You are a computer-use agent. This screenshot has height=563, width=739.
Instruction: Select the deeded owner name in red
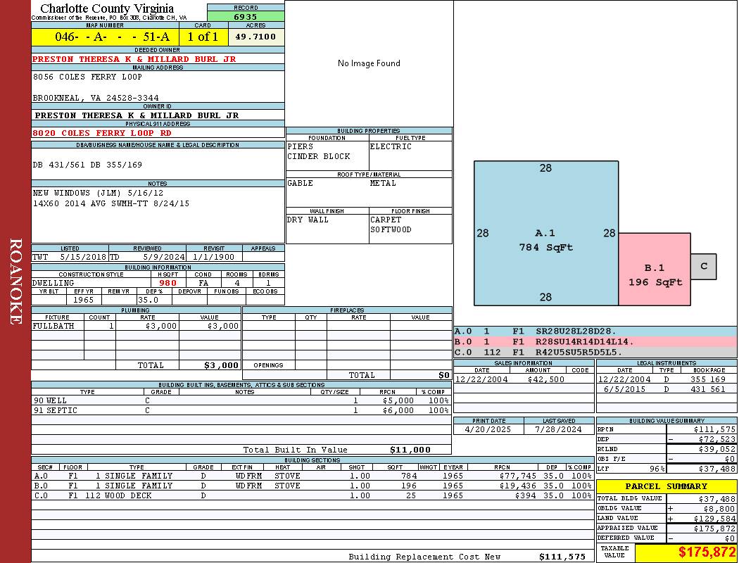pos(134,59)
